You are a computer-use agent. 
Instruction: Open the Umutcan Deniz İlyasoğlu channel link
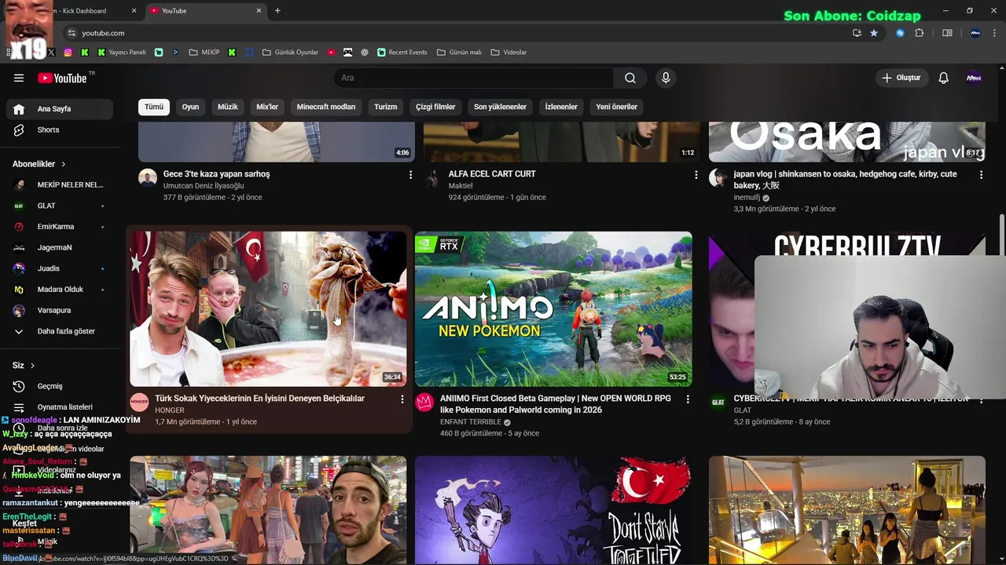204,186
